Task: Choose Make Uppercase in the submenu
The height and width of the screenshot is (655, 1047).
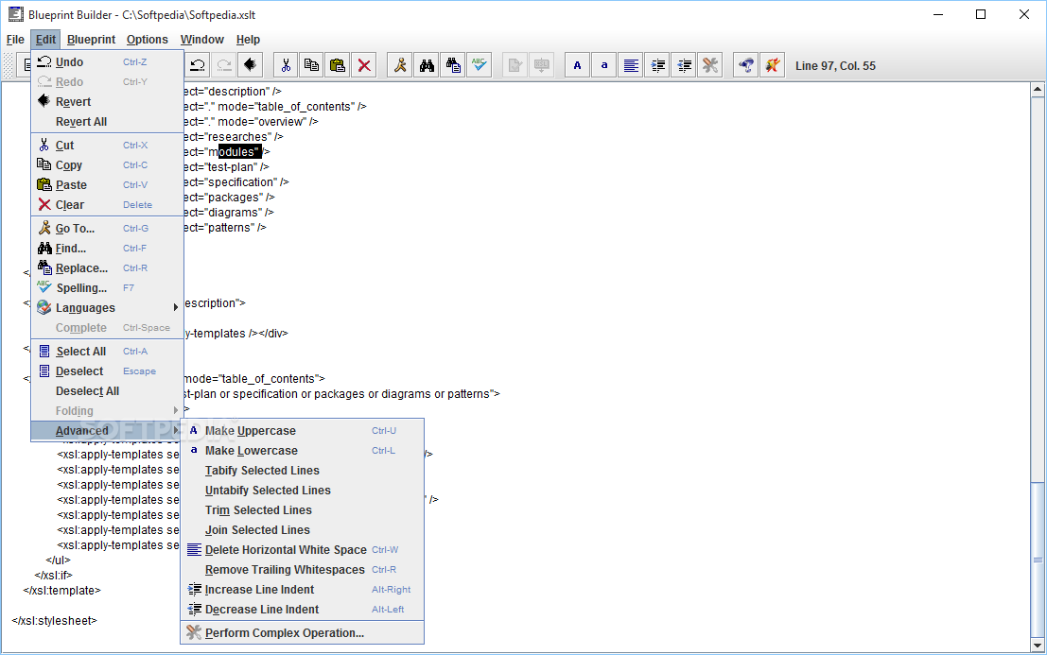Action: pyautogui.click(x=302, y=431)
